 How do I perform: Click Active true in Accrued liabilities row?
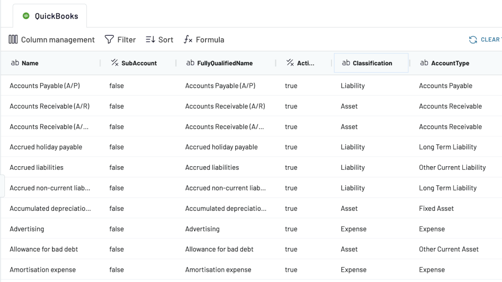[x=291, y=167]
